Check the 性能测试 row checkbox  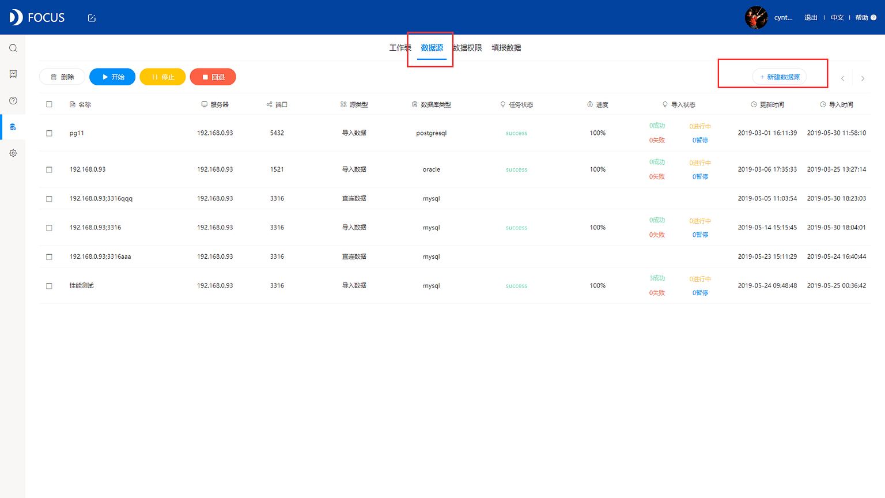point(49,286)
